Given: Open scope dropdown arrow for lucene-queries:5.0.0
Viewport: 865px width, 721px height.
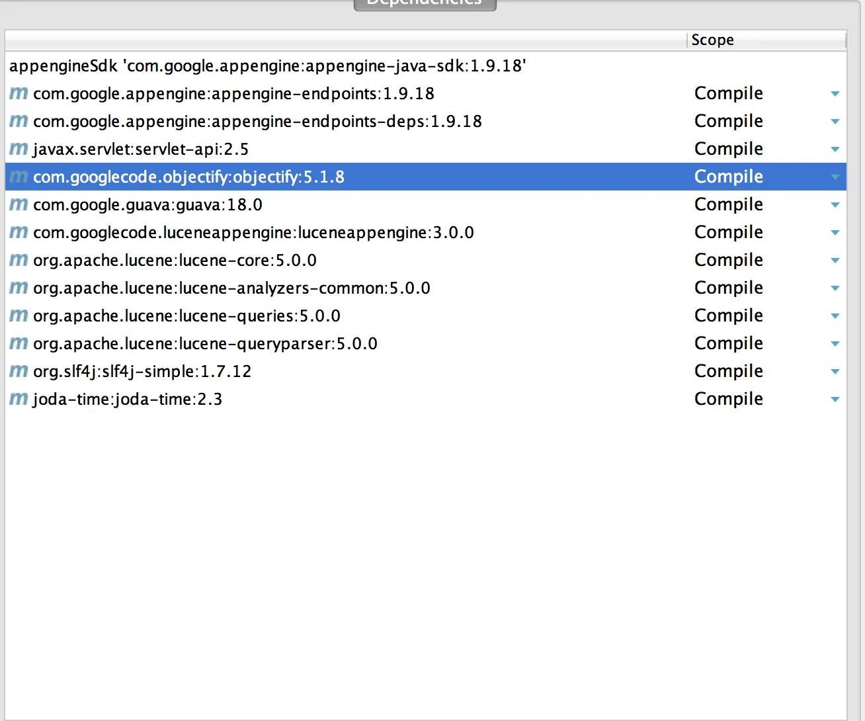Looking at the screenshot, I should [x=835, y=316].
